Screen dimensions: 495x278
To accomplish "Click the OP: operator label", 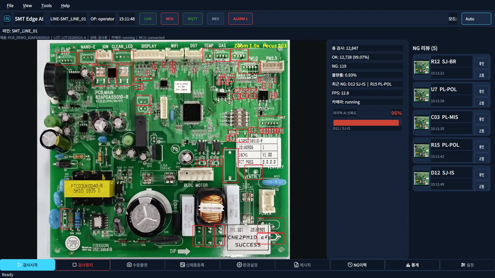I will pos(102,19).
